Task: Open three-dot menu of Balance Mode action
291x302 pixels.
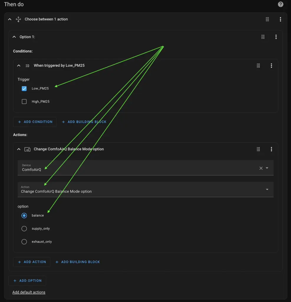Action: coord(272,149)
